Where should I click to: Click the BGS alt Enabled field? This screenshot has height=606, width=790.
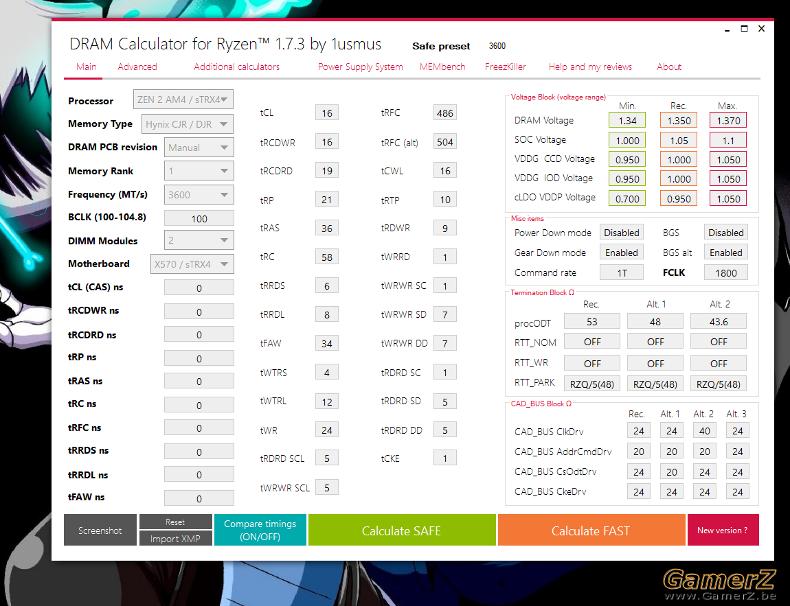point(726,252)
